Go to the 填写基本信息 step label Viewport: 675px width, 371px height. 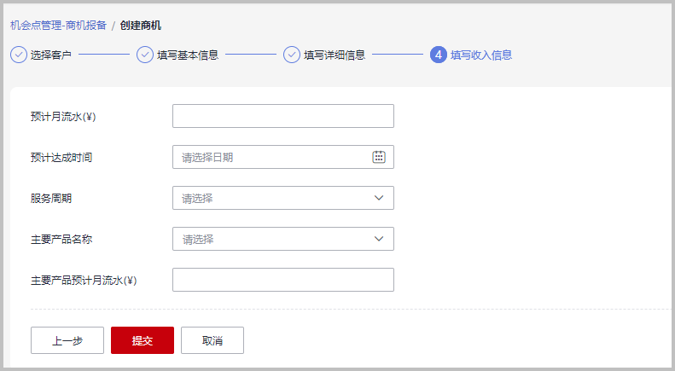188,55
